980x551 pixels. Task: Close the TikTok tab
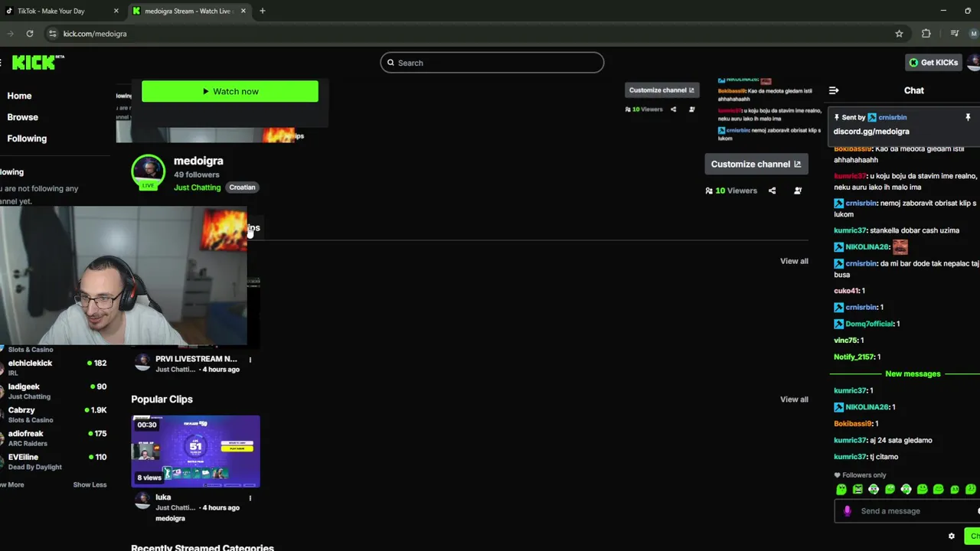116,11
